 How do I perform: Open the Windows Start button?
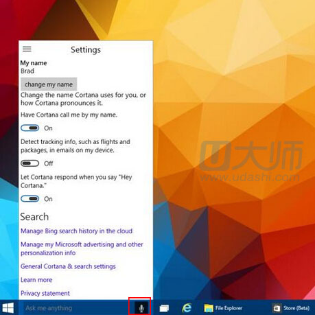point(8,308)
